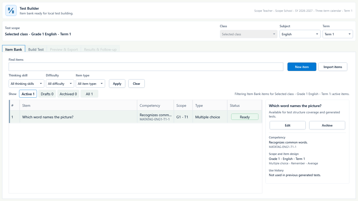The width and height of the screenshot is (358, 201).
Task: Expand the Item type filter dropdown
Action: (x=90, y=84)
